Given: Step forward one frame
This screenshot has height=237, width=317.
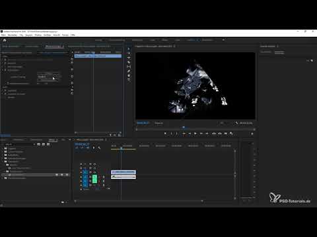Looking at the screenshot, I should (x=201, y=134).
